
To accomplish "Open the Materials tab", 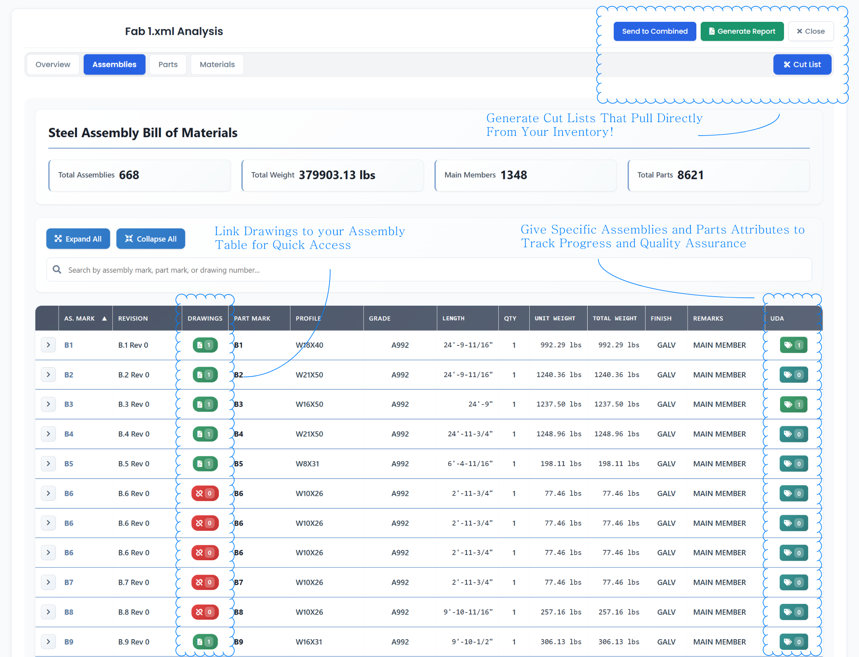I will 217,64.
